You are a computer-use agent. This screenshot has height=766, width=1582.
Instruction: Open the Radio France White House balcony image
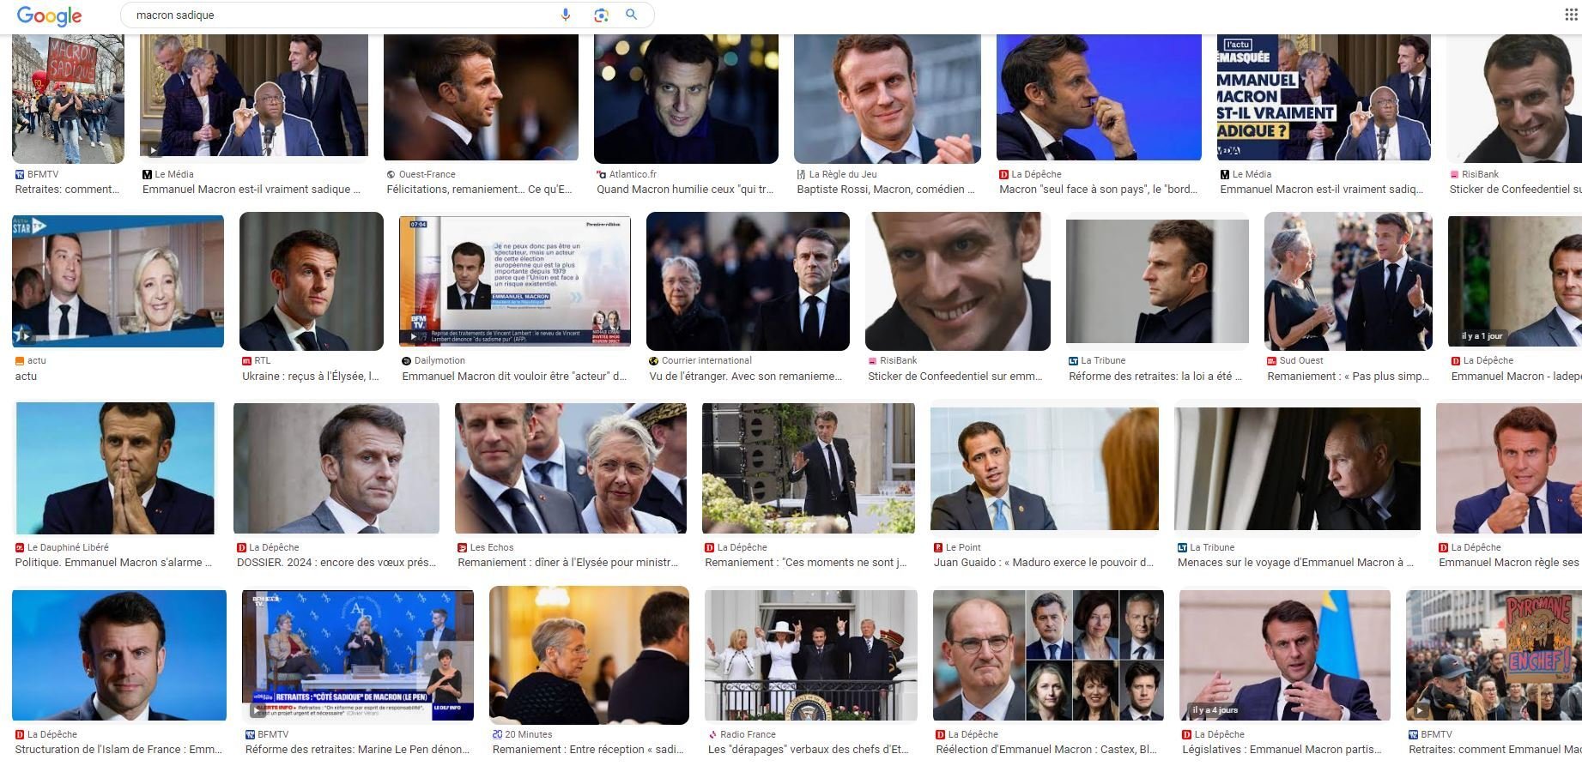(x=810, y=655)
